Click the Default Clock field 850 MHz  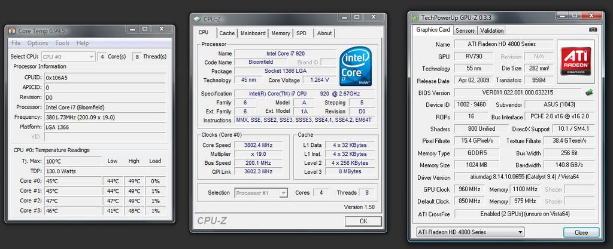[x=469, y=201]
